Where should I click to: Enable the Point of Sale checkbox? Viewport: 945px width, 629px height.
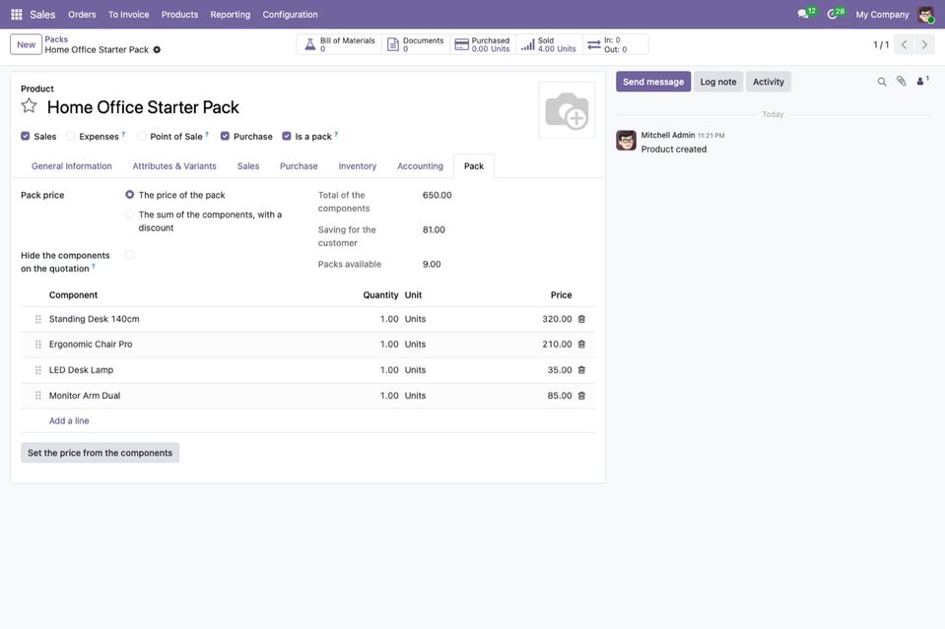[142, 136]
